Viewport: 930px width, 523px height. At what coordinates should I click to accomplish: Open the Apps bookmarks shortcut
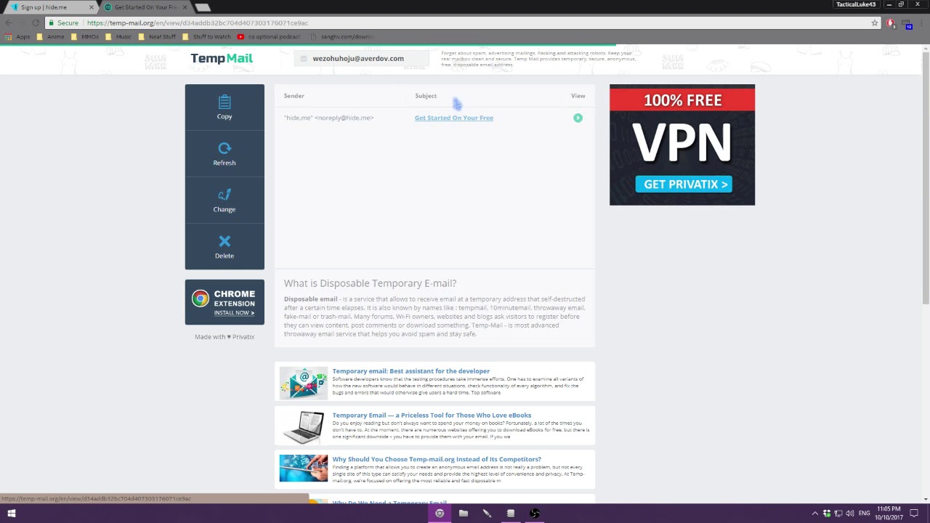(18, 36)
